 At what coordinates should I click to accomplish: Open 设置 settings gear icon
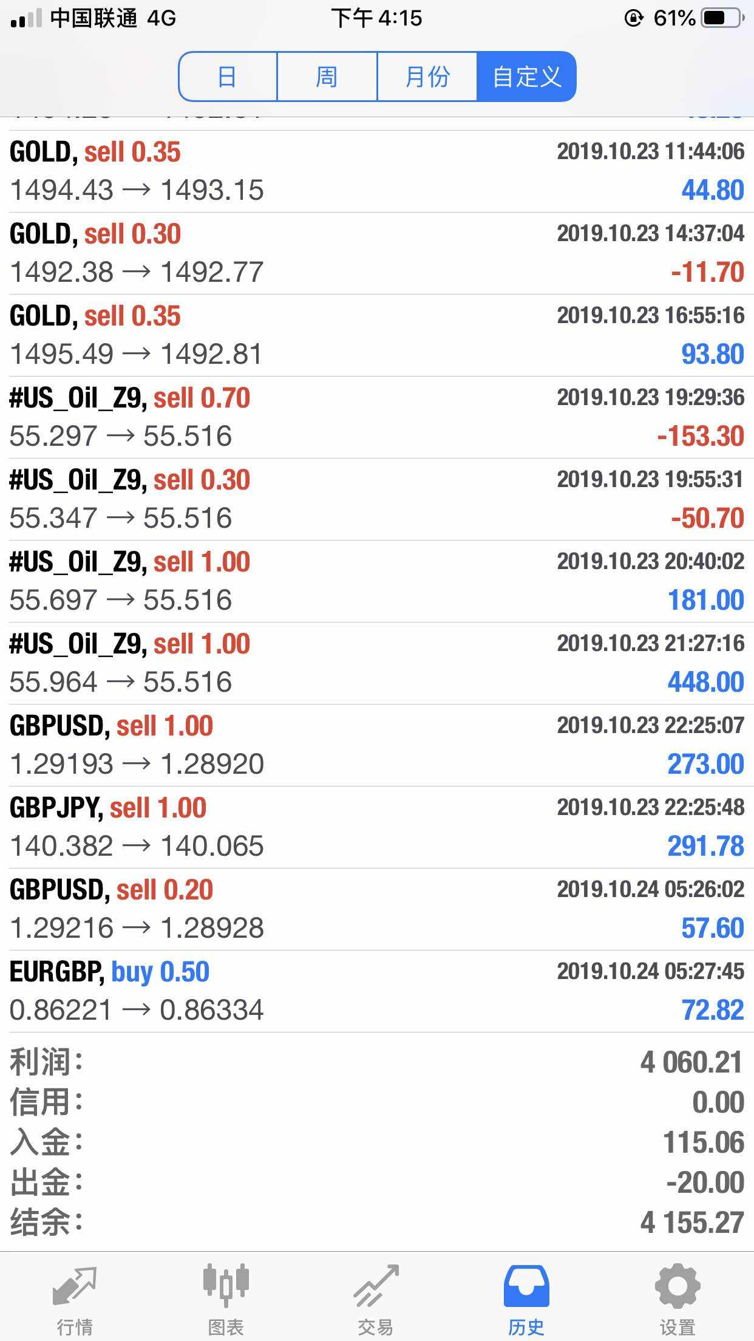[x=678, y=1285]
